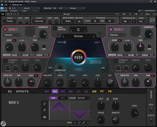Select the pencil draw tool in the LFO editor
Image resolution: width=157 pixels, height=127 pixels.
pos(45,104)
